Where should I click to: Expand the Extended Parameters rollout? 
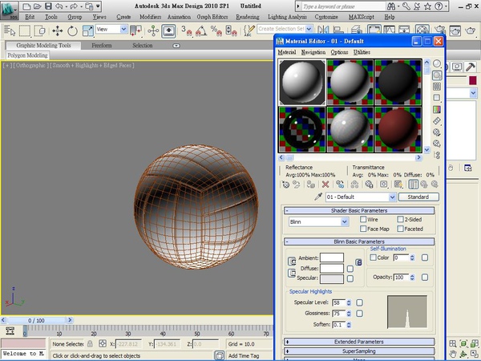coord(359,342)
